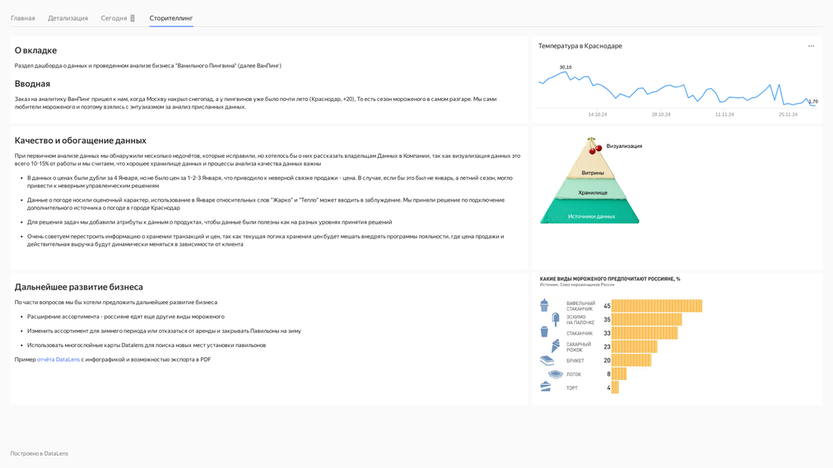Click the 45% waffle cup bar
Screen dimensions: 833x468
[656, 306]
